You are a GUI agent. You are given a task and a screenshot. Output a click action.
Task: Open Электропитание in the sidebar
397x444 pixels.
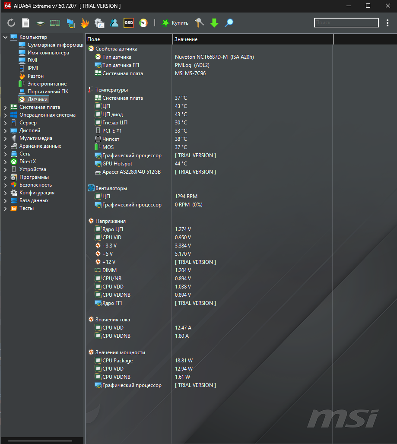[47, 84]
